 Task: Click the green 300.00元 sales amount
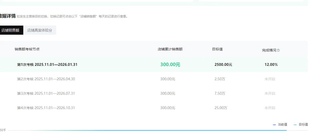(x=170, y=65)
